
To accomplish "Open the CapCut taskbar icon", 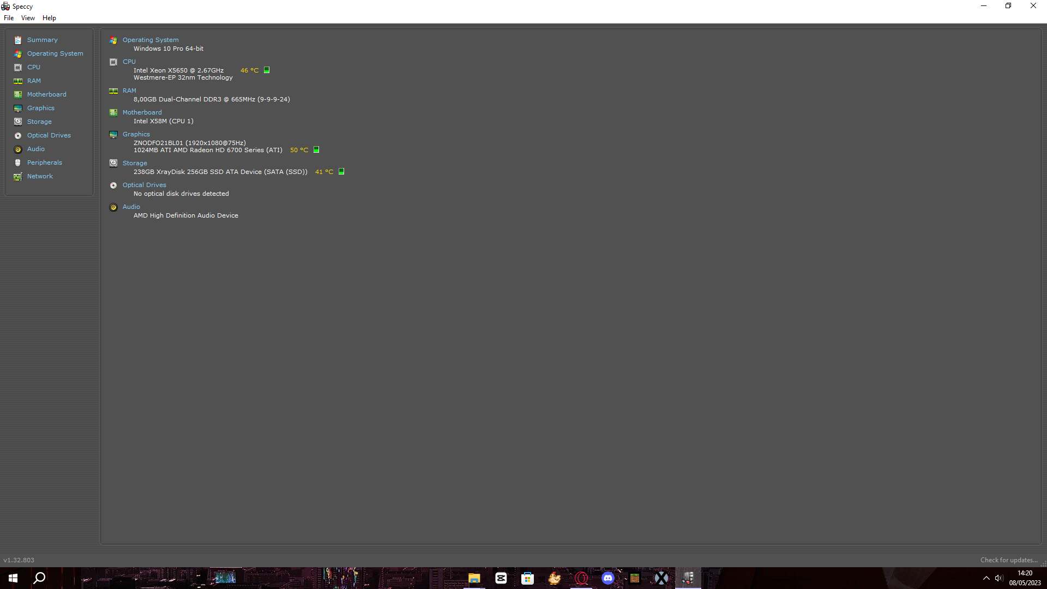I will 501,578.
